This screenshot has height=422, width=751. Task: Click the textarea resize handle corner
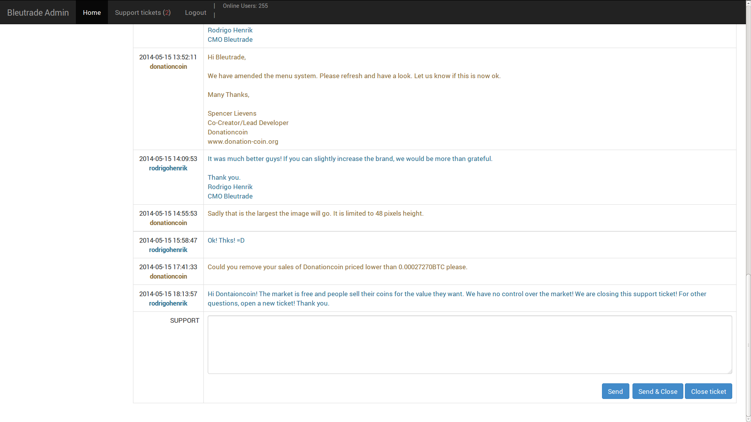[729, 371]
